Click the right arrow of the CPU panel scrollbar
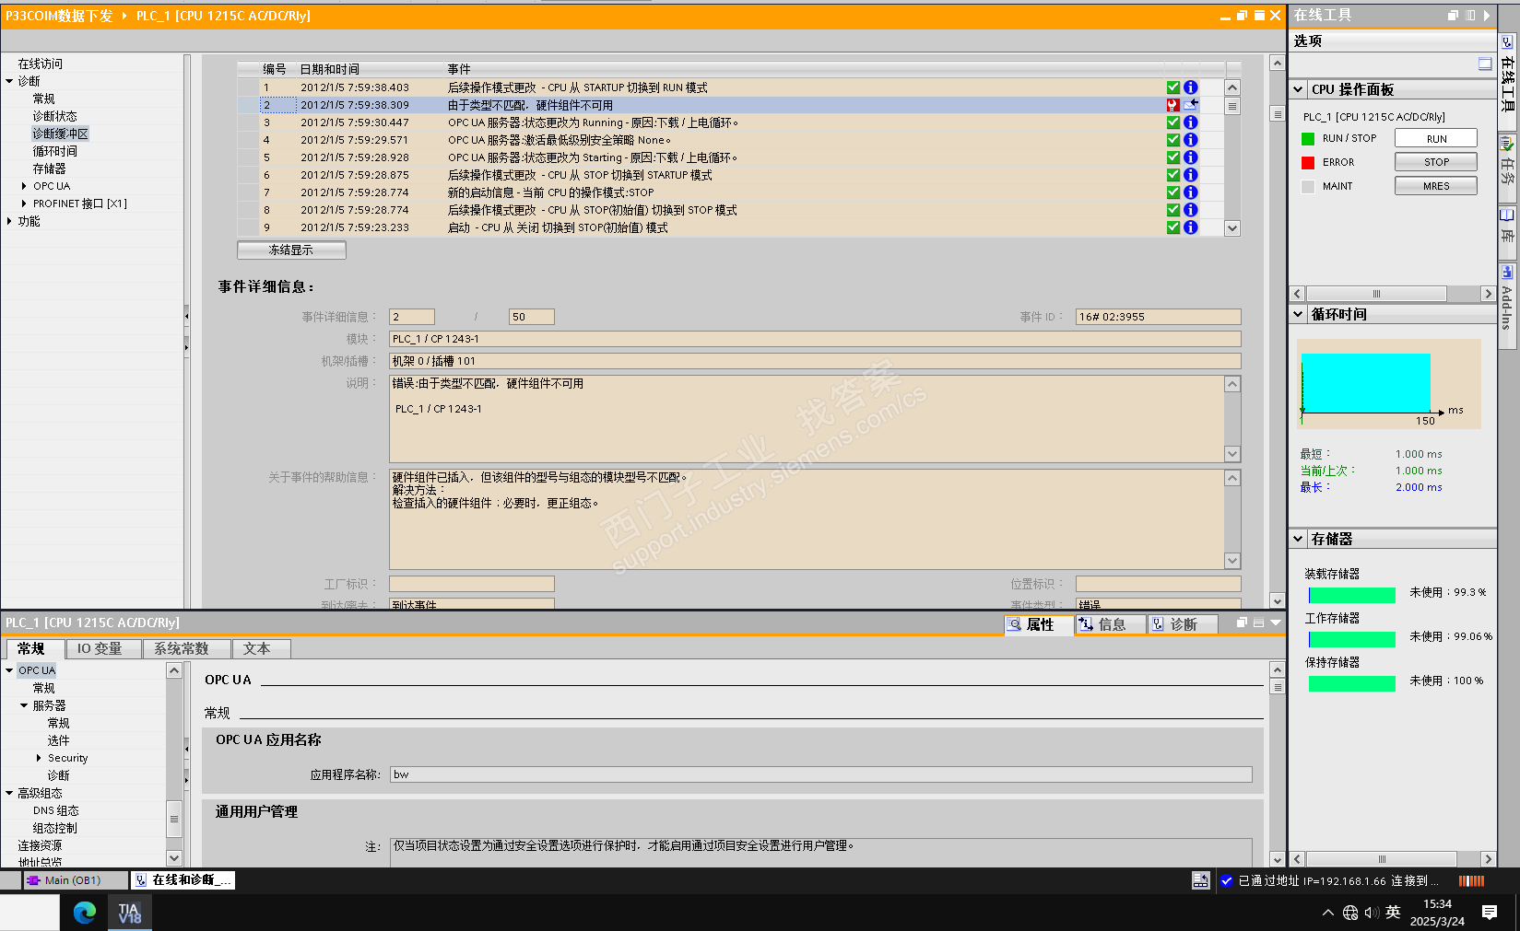The image size is (1520, 931). 1488,294
